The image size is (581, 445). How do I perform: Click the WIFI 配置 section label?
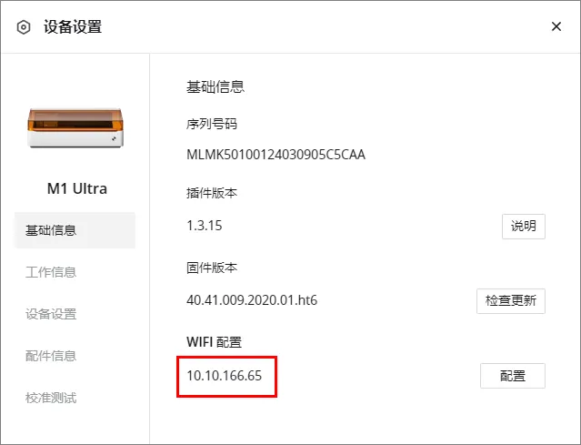point(215,342)
